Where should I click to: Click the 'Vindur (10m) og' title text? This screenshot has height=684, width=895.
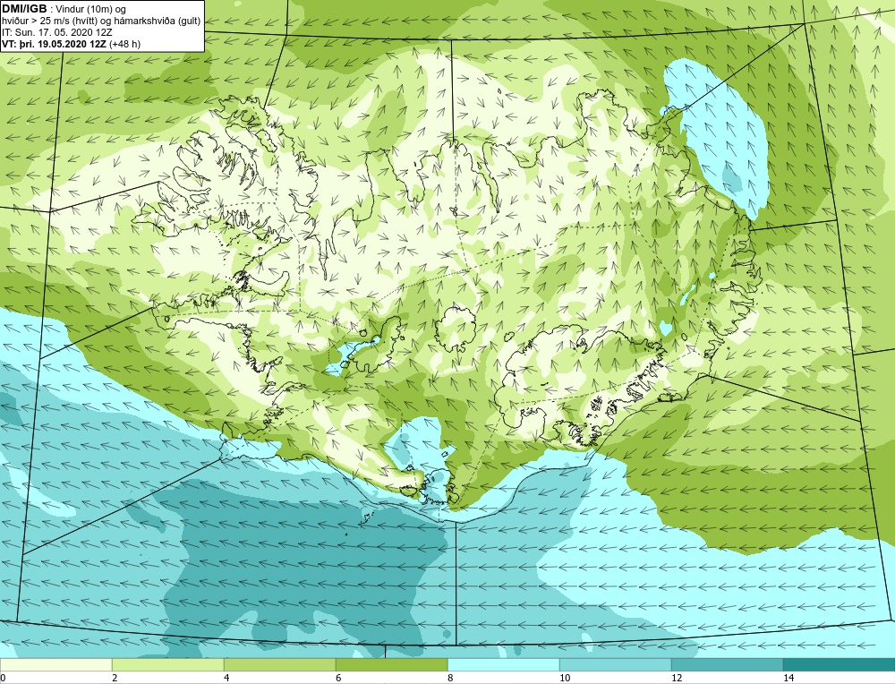coord(91,9)
